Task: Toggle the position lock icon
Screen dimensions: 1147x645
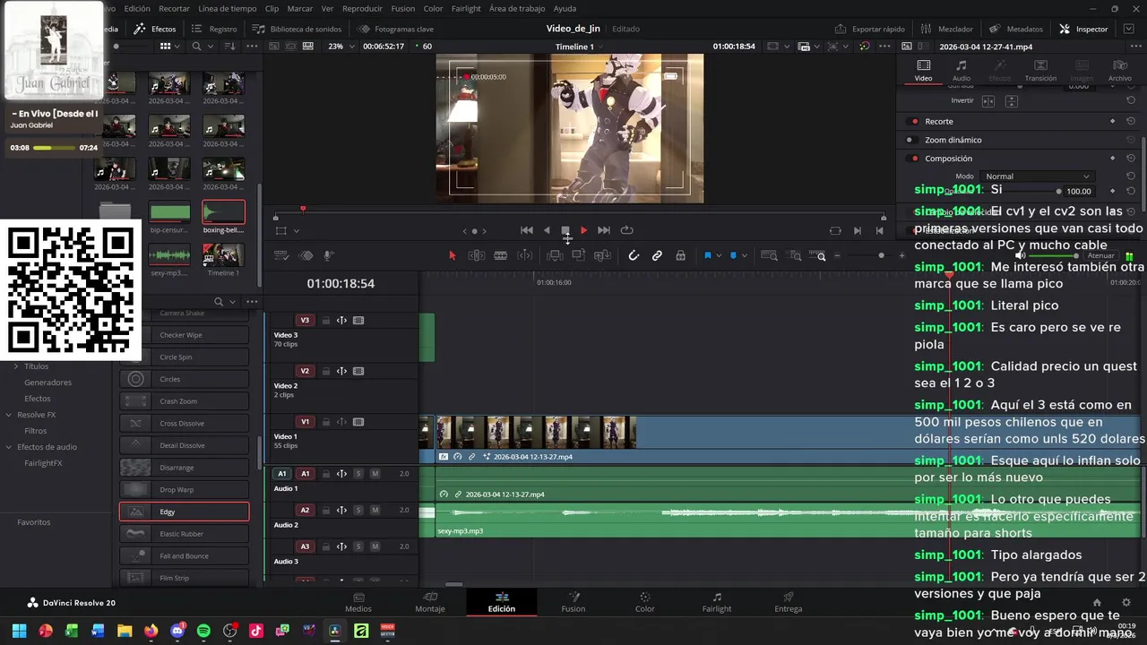Action: tap(680, 256)
